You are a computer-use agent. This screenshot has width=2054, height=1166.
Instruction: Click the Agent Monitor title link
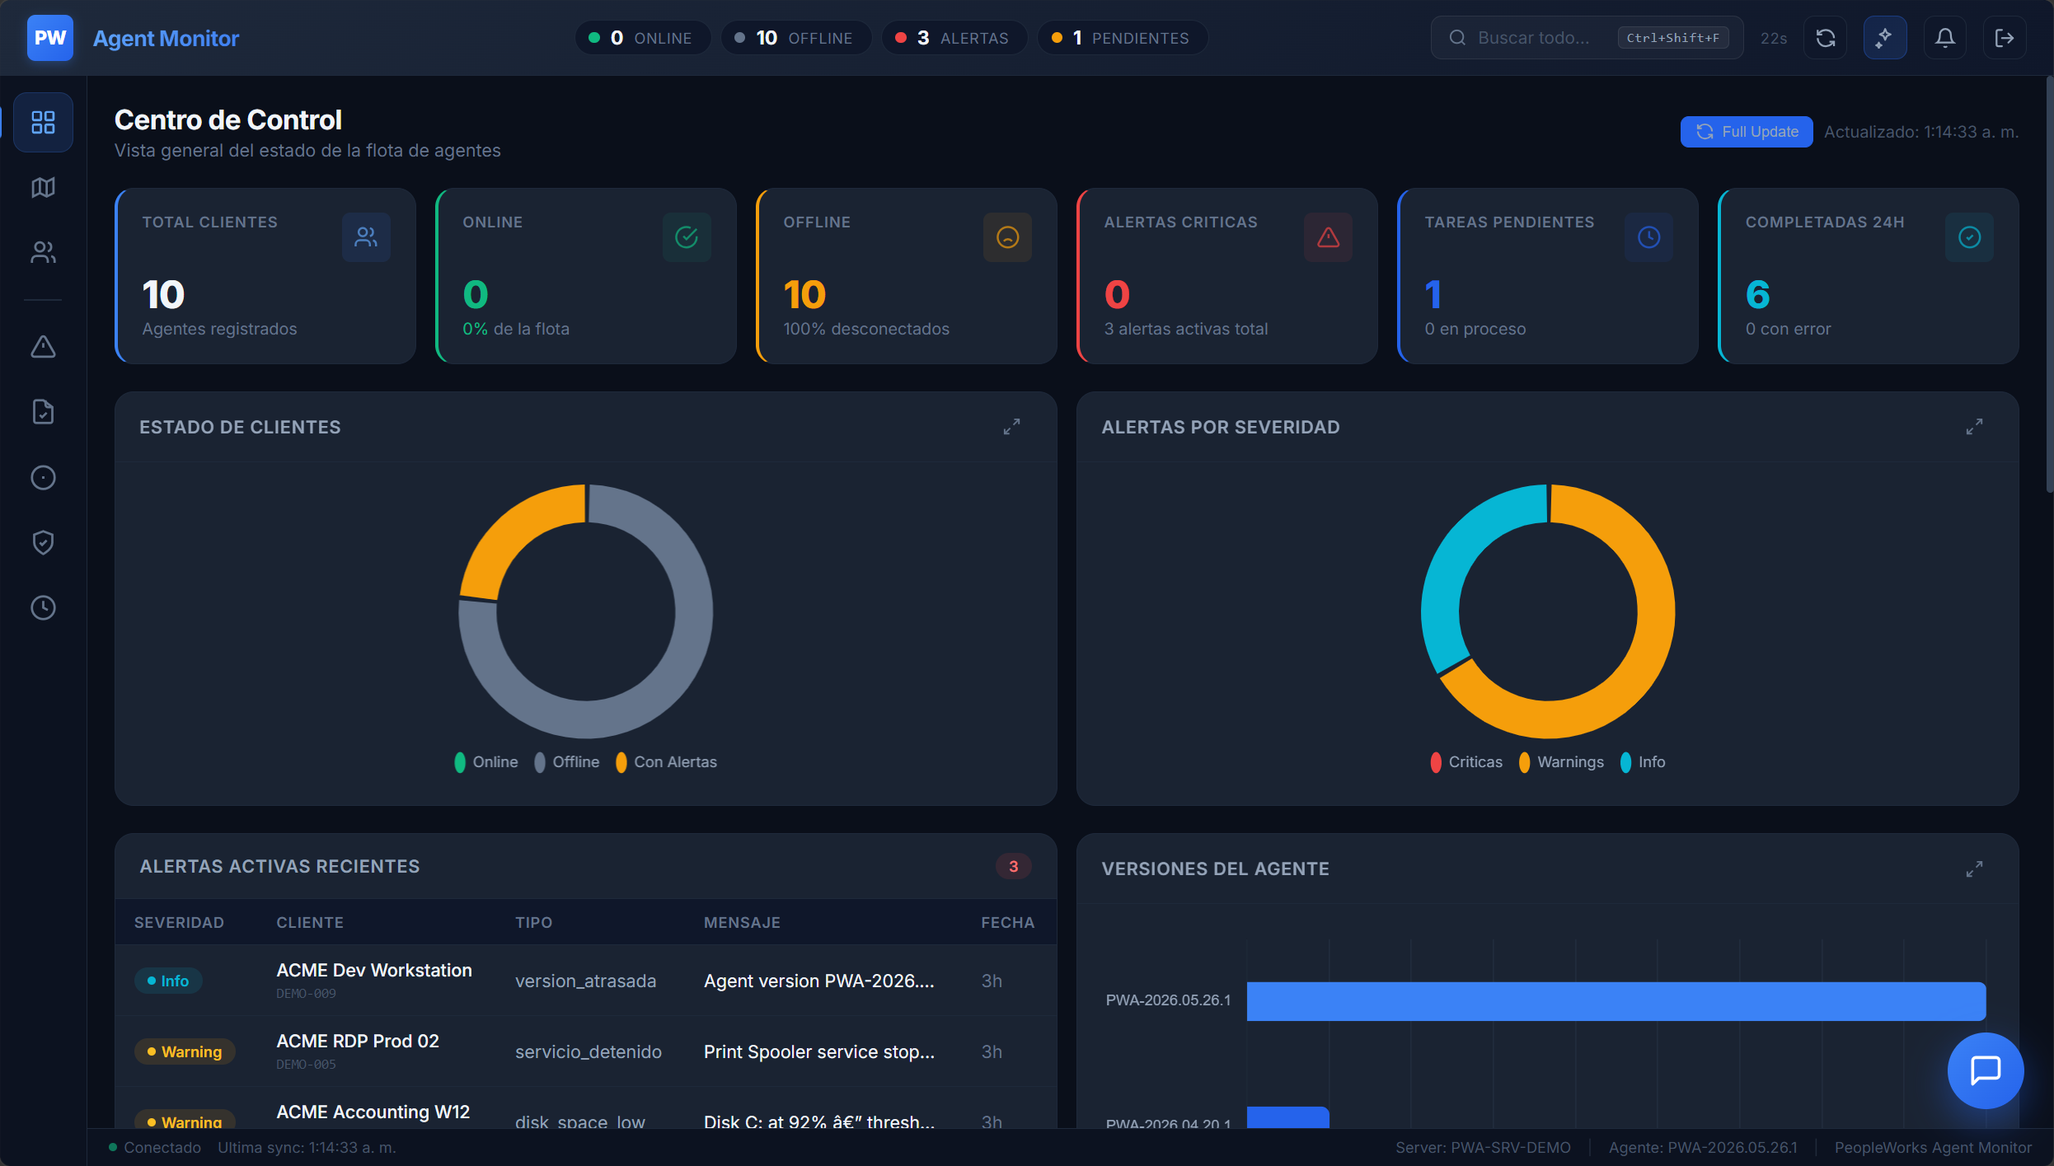tap(166, 38)
